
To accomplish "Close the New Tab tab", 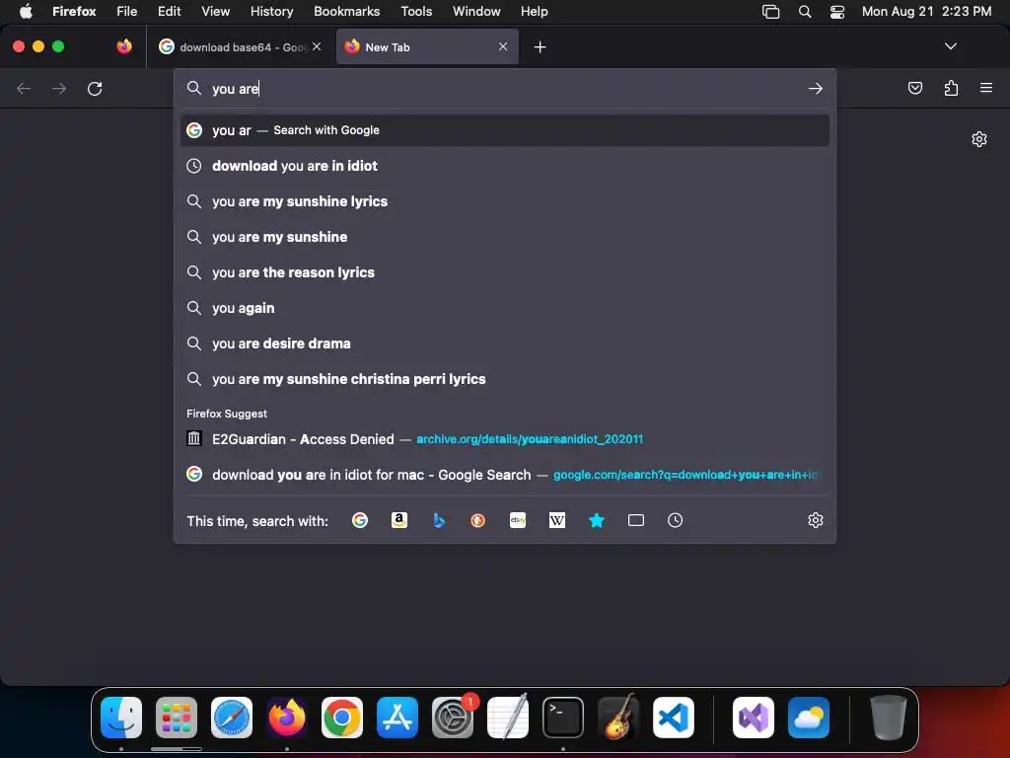I will 503,46.
